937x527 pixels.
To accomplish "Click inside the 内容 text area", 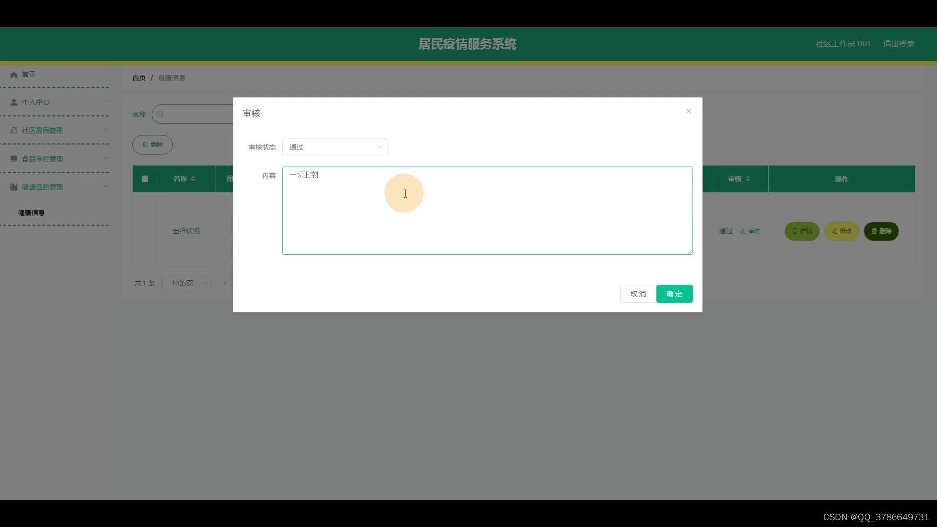I will coord(487,211).
